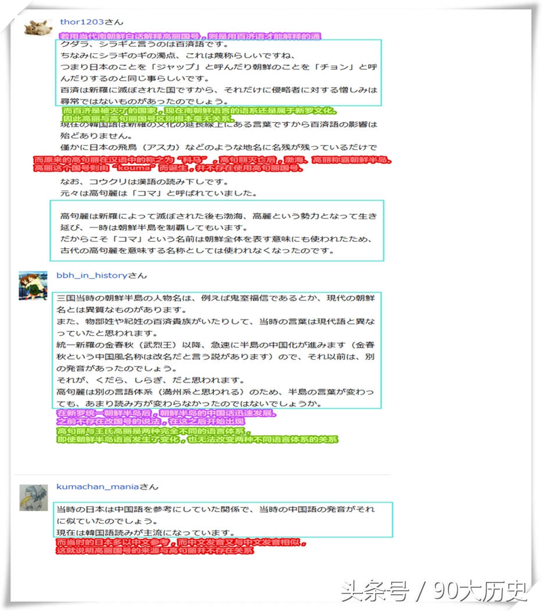Screen dimensions: 542x611
Task: Click the 头条号/90大历史 watermark text
Action: [436, 592]
